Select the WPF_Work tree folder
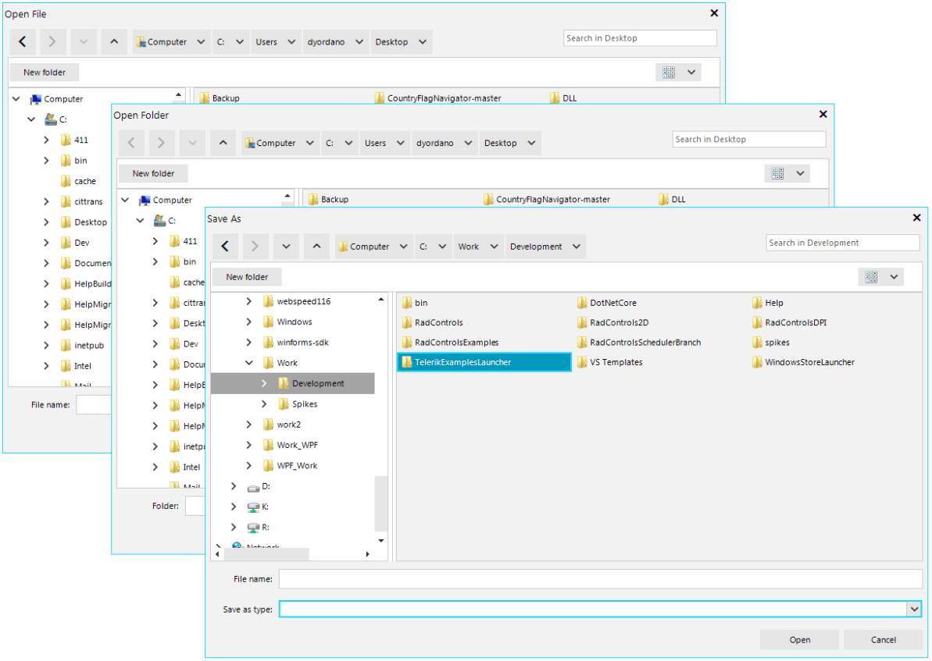The image size is (932, 661). coord(297,466)
